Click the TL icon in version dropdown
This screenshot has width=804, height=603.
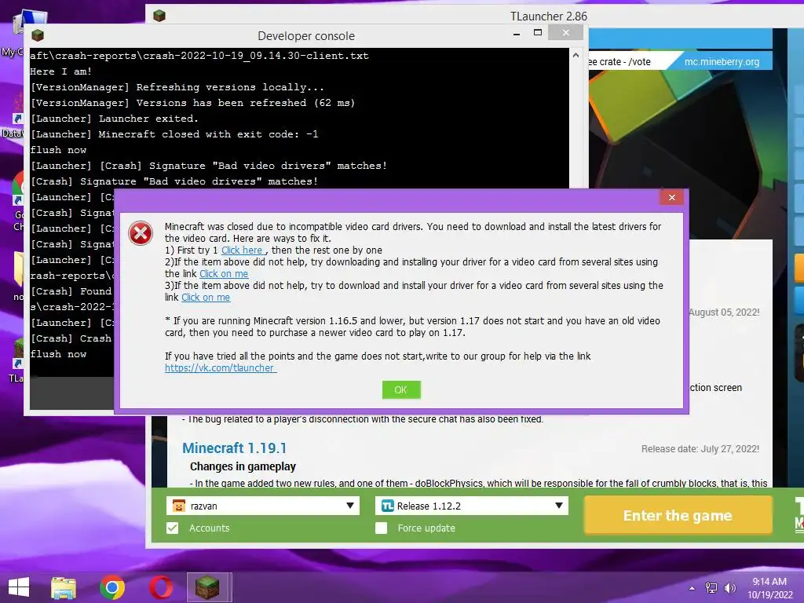click(388, 506)
